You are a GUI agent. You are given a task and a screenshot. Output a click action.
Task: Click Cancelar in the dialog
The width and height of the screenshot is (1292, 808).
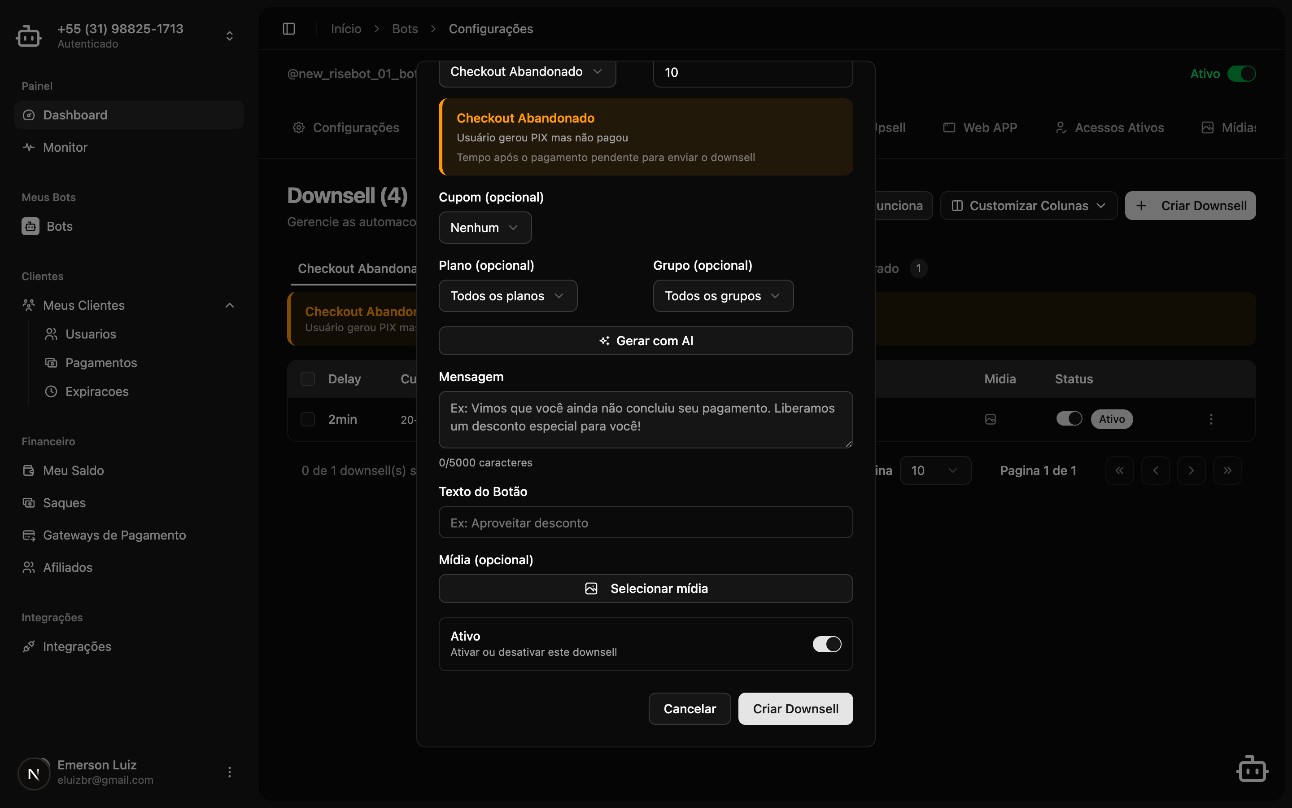(690, 709)
